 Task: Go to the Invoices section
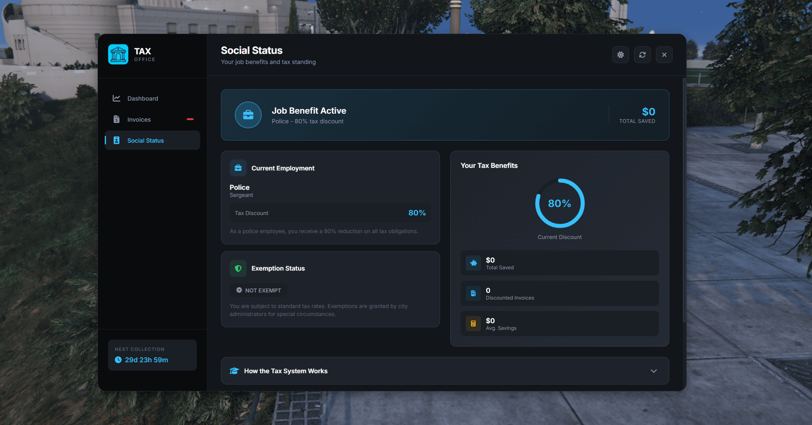[x=139, y=120]
